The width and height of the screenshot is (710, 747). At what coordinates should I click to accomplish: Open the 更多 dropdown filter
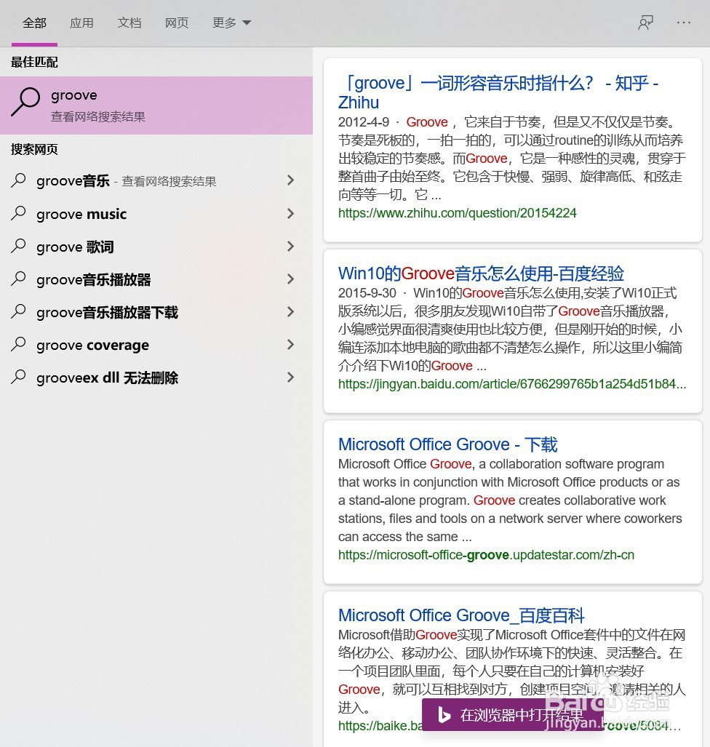pyautogui.click(x=231, y=23)
